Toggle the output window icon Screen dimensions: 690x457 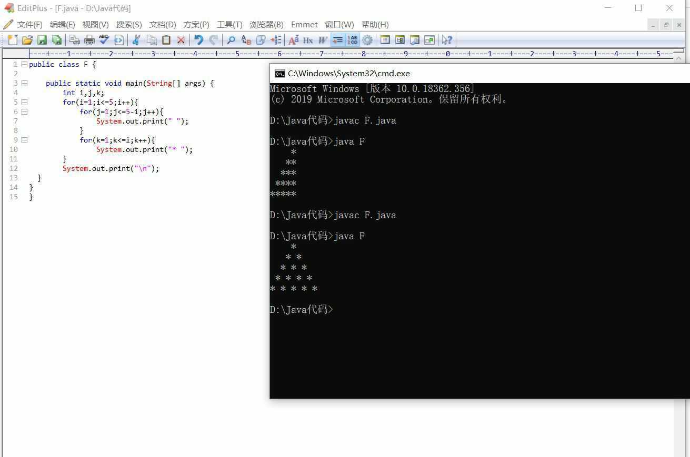pos(415,40)
